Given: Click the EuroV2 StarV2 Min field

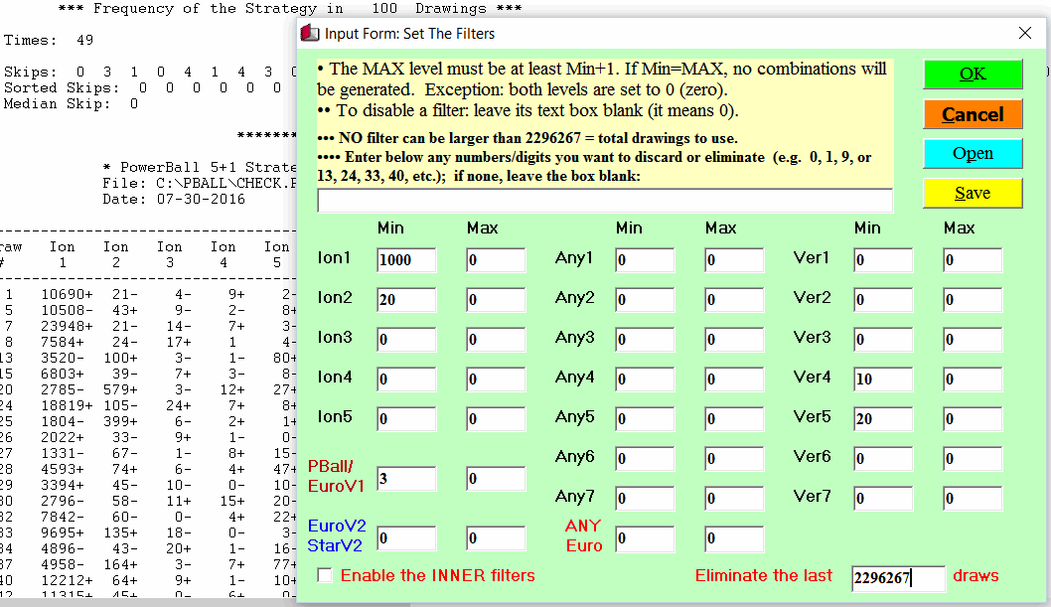Looking at the screenshot, I should [406, 538].
